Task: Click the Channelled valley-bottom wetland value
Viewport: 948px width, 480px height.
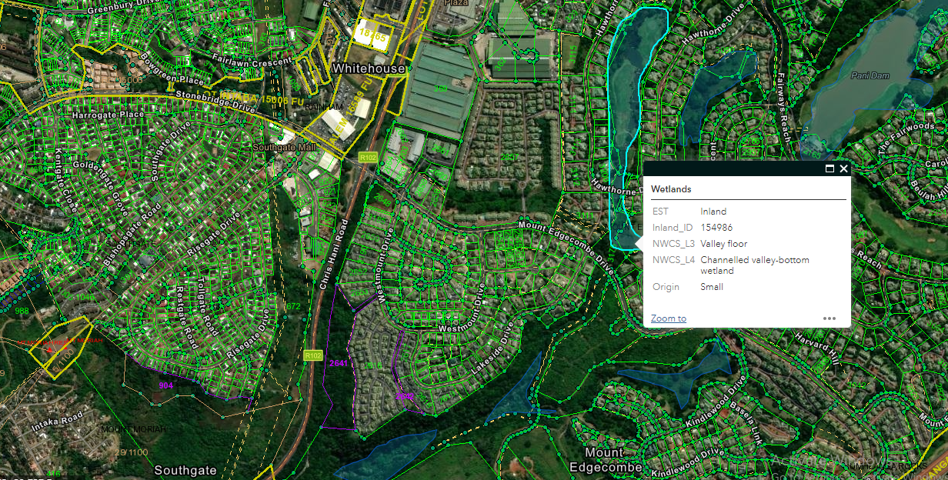Action: pyautogui.click(x=753, y=265)
